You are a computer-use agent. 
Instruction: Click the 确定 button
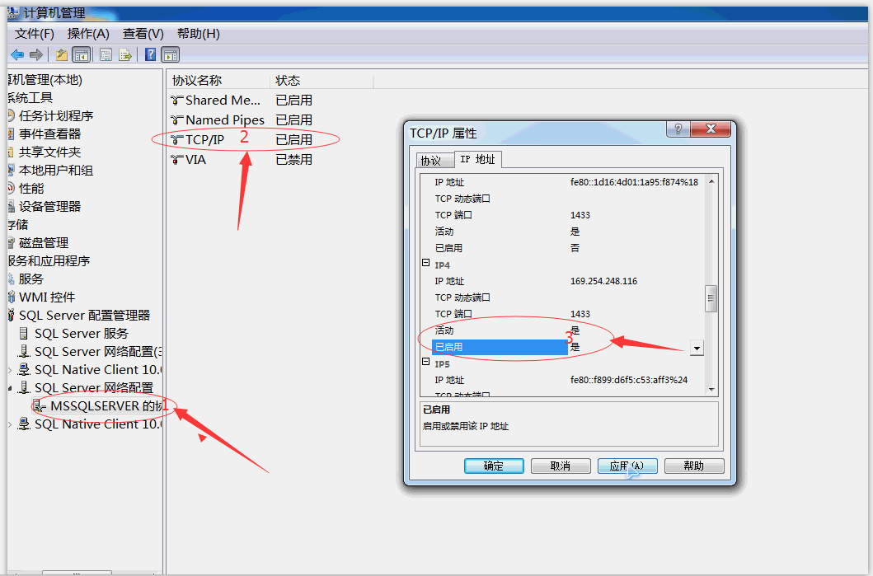(x=494, y=466)
